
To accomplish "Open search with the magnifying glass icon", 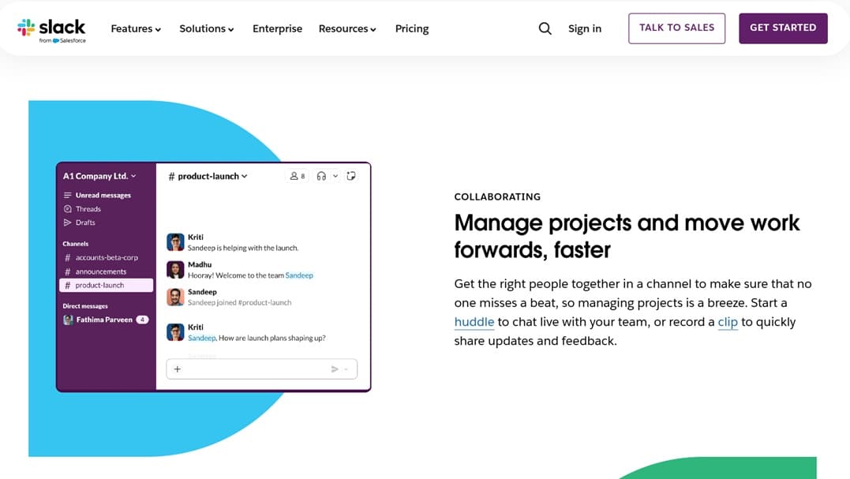I will (545, 28).
